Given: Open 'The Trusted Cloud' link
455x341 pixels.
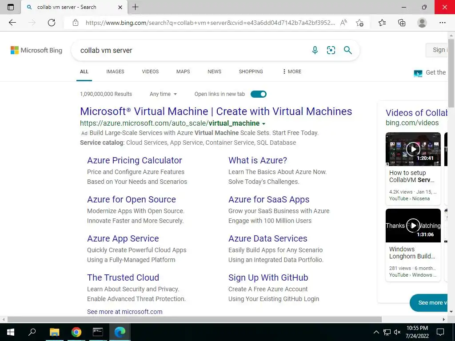Looking at the screenshot, I should (x=123, y=278).
